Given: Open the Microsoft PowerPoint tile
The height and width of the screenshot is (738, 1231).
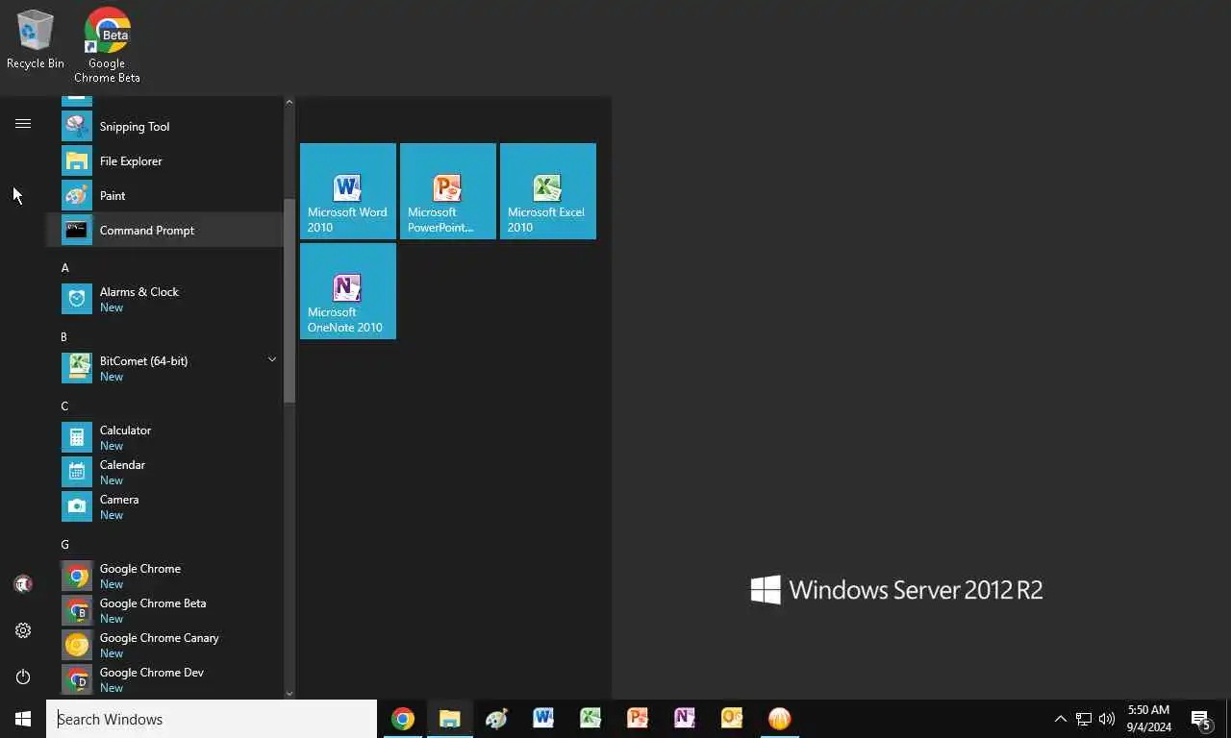Looking at the screenshot, I should click(448, 191).
